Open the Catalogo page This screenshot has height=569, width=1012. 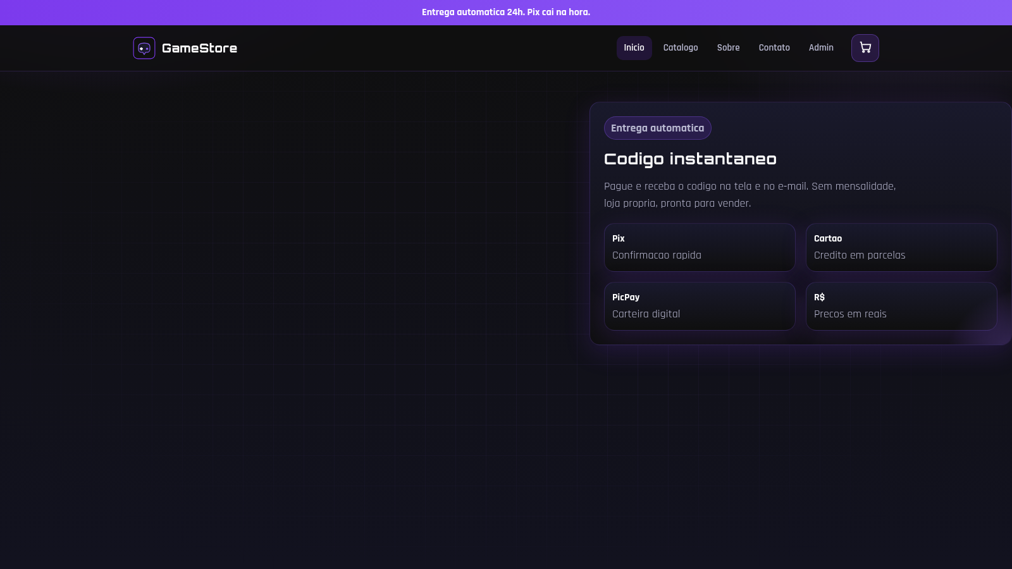(x=681, y=48)
